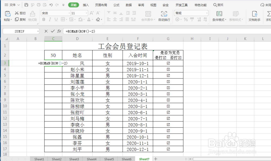Click the fill color bucket swatch
The image size is (271, 161).
point(80,19)
